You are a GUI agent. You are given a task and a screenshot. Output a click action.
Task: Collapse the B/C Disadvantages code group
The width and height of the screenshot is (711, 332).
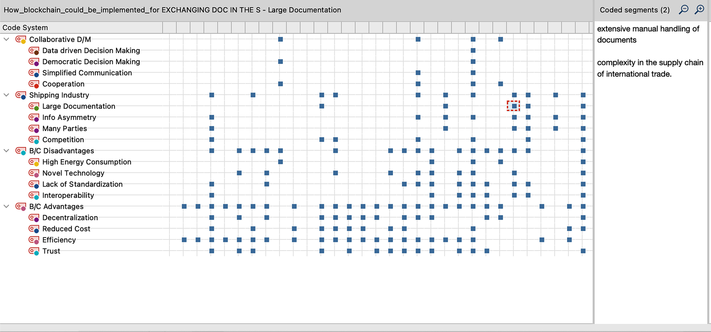(6, 150)
